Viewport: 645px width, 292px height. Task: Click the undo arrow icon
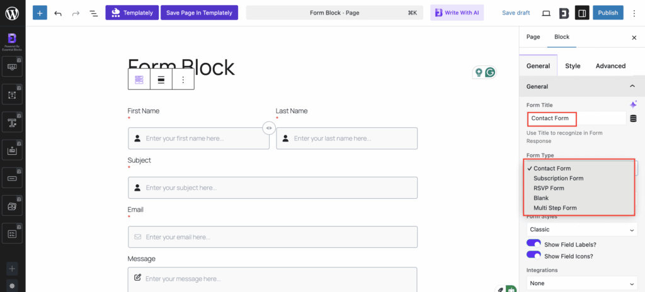[58, 13]
